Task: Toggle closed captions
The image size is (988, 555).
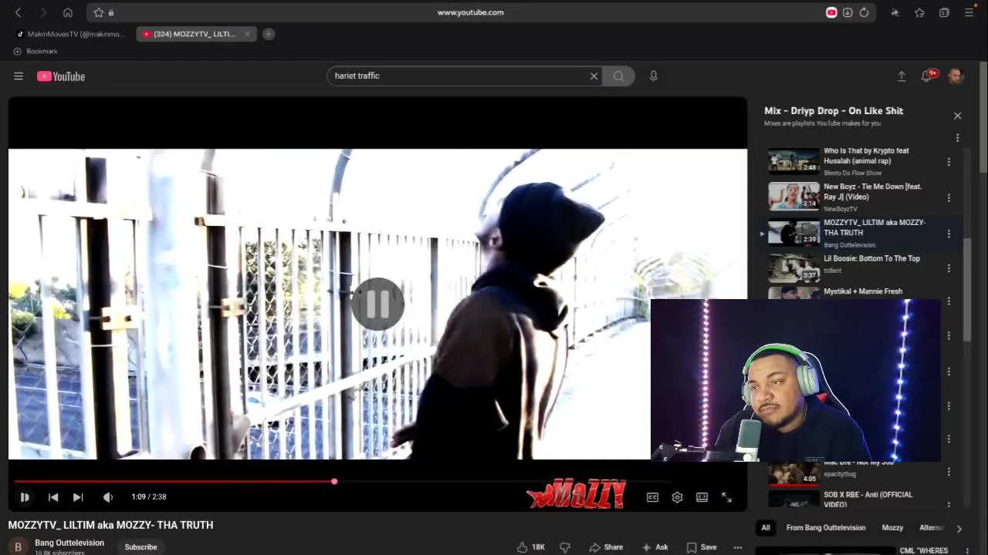Action: click(652, 497)
